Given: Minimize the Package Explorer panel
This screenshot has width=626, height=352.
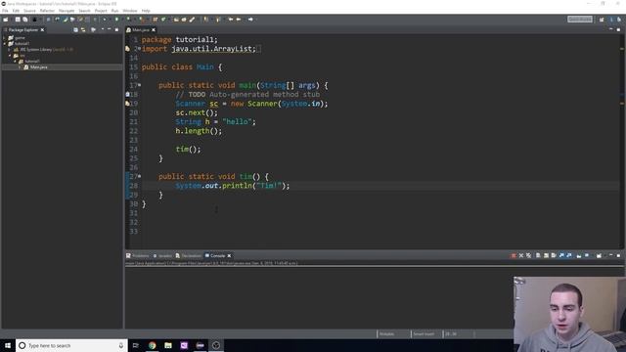Looking at the screenshot, I should [x=109, y=29].
